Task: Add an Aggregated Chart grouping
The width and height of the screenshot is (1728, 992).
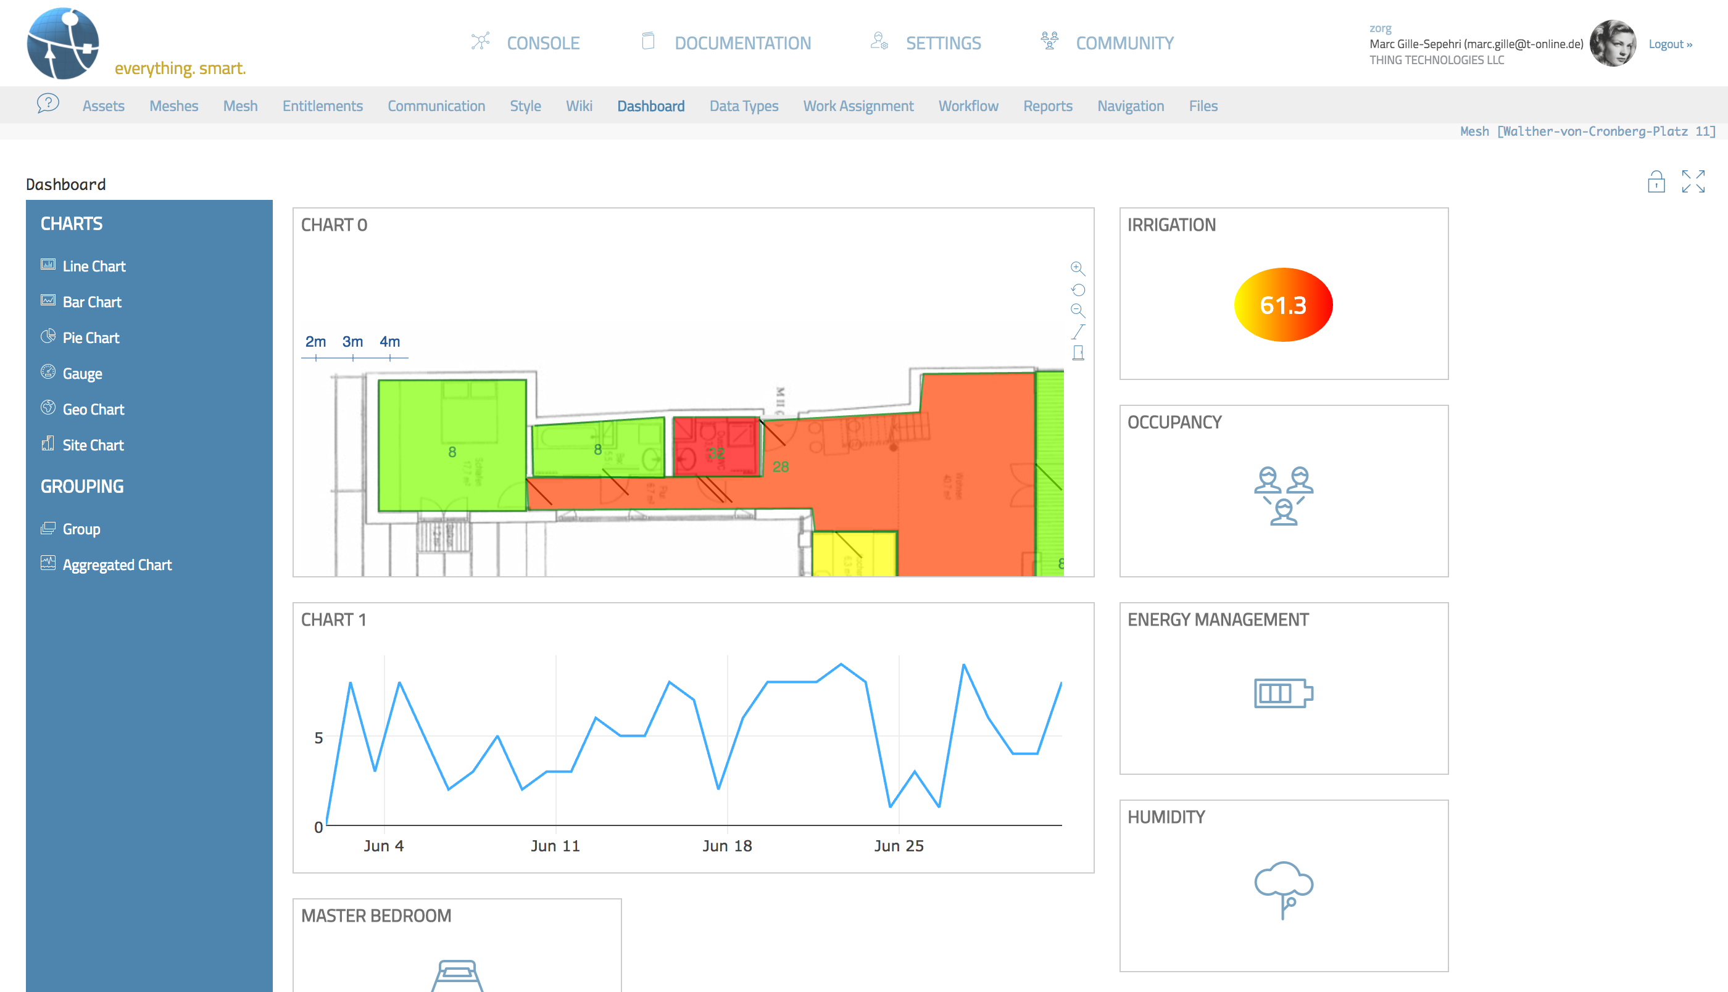Action: pyautogui.click(x=117, y=565)
